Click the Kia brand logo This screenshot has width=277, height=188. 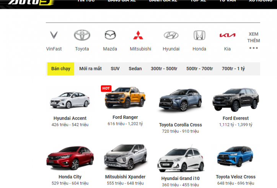(227, 35)
